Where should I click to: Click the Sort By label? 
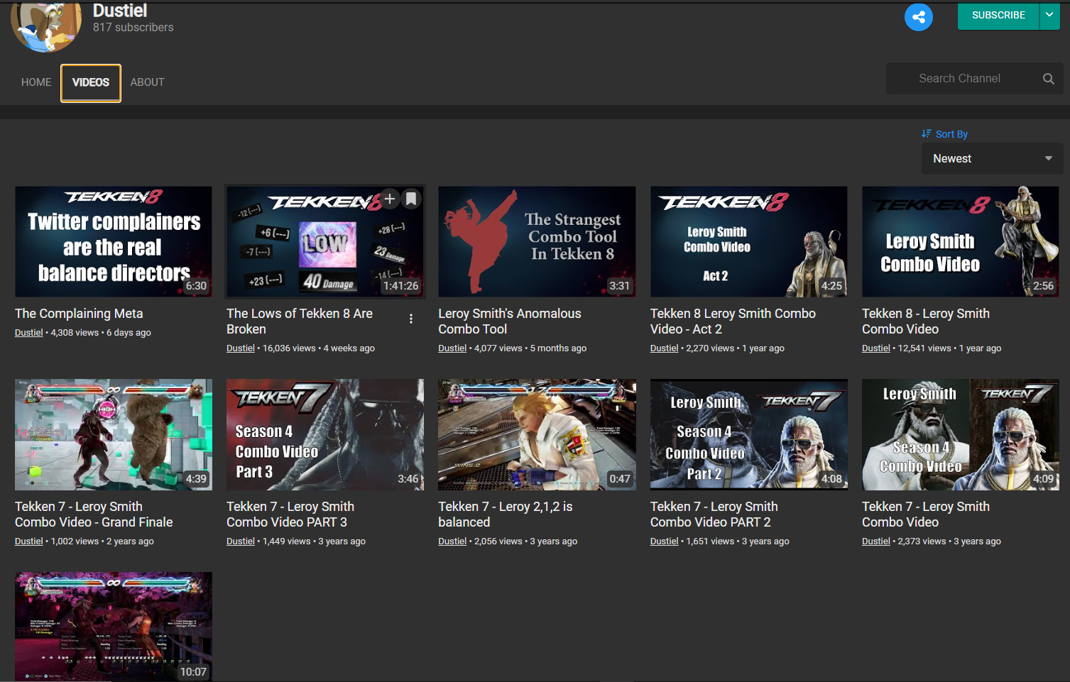coord(951,134)
